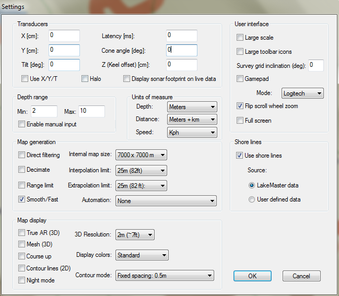Uncheck Flip scroll wheel zoom
This screenshot has height=296, width=339.
pyautogui.click(x=240, y=106)
